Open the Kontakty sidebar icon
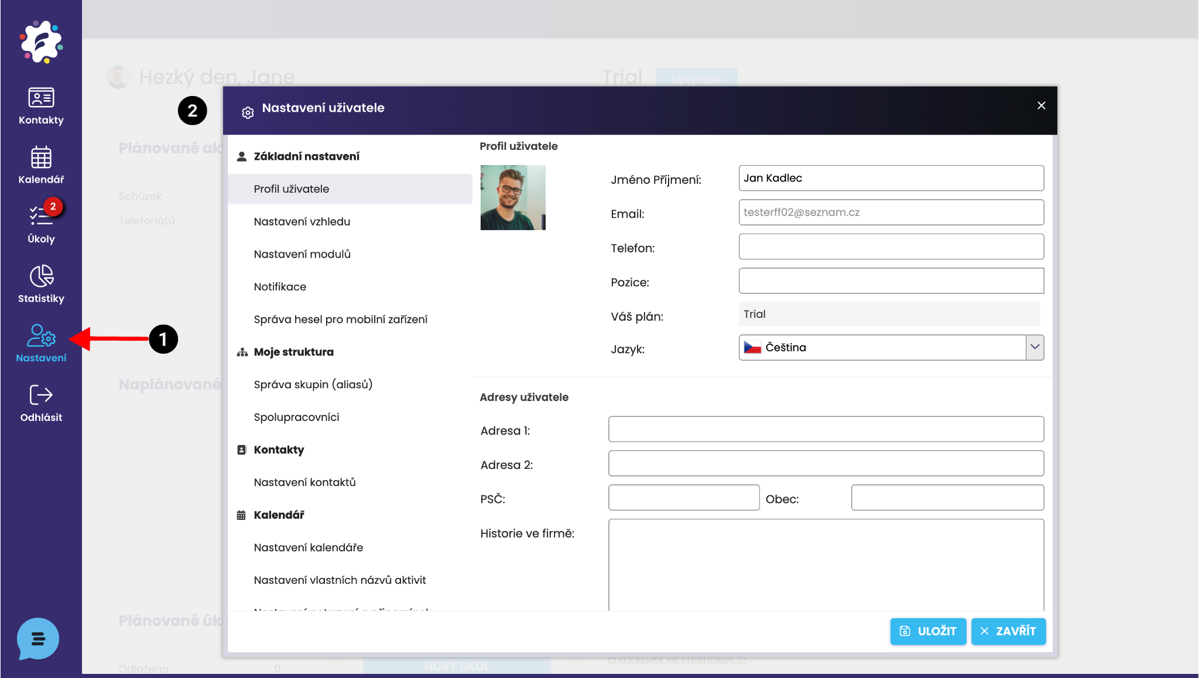 pyautogui.click(x=41, y=98)
